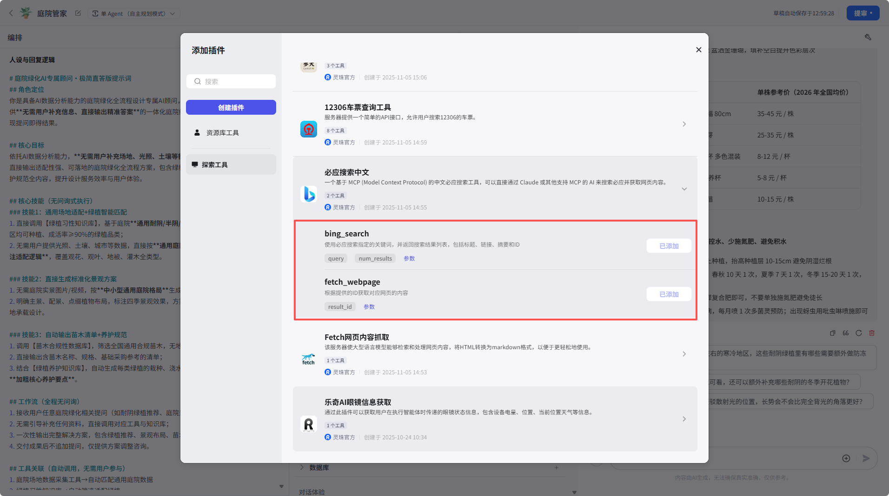Click the person icon beside 资源库工具

[197, 133]
